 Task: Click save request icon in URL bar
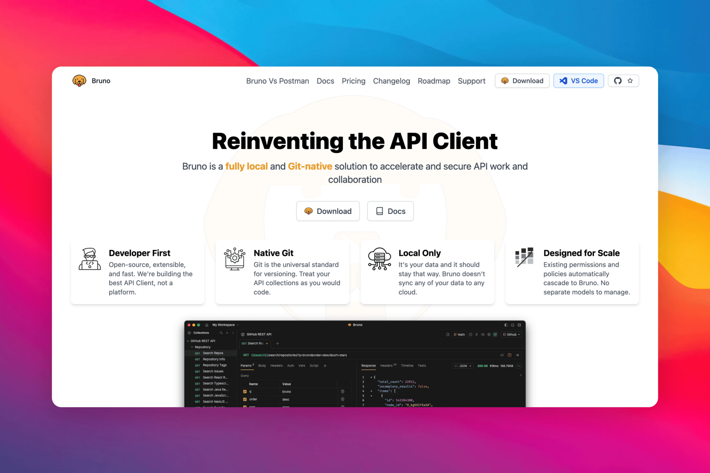pos(510,355)
